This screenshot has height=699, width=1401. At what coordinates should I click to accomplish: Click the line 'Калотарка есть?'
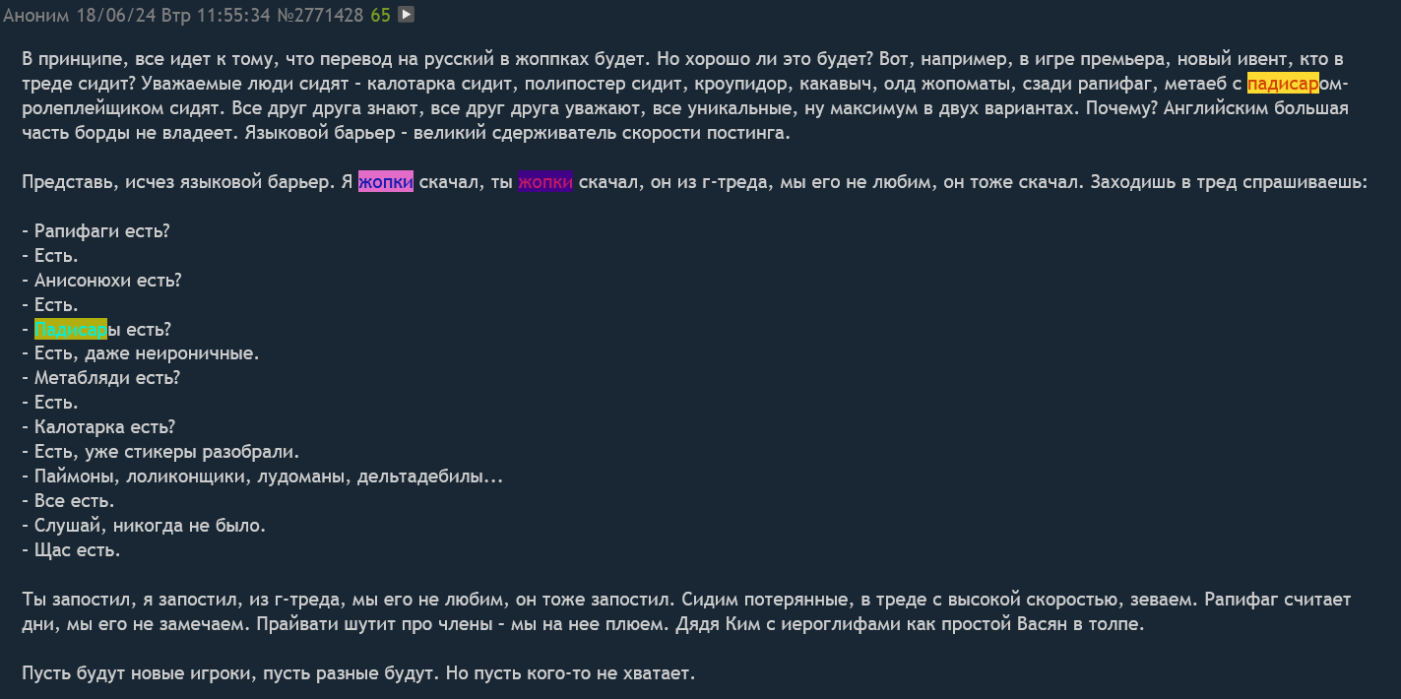[x=98, y=427]
